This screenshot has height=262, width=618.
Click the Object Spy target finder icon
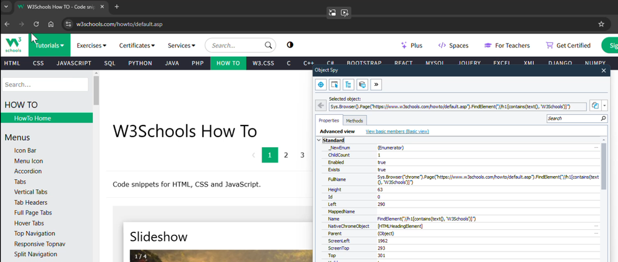point(322,85)
